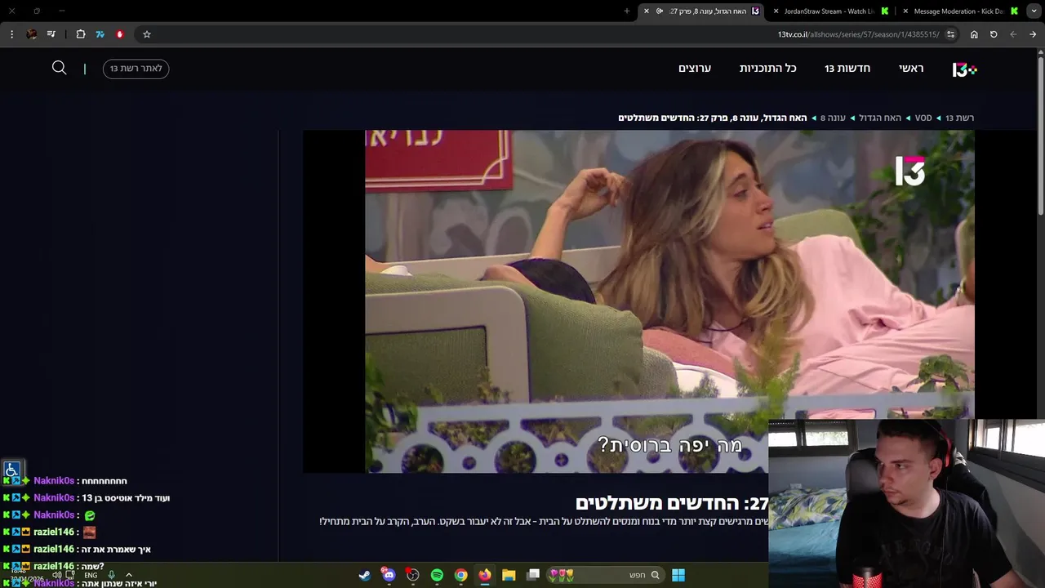Open רשת 13 breadcrumb link
The width and height of the screenshot is (1045, 588).
959,118
